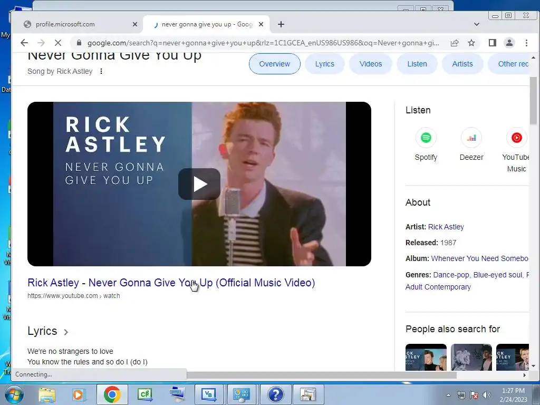The image size is (540, 405).
Task: Open the Lyrics chip
Action: point(325,64)
